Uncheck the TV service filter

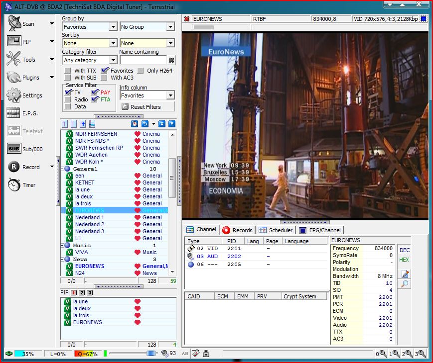pyautogui.click(x=68, y=92)
